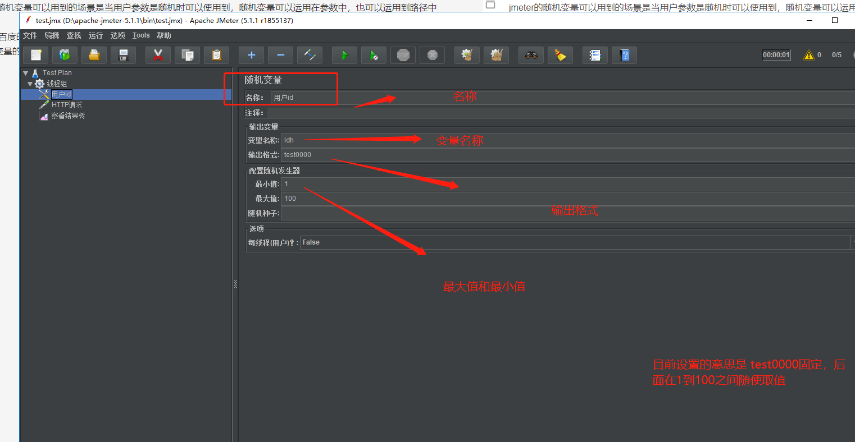Open the Templates toolbar icon
This screenshot has height=442, width=855.
[65, 55]
